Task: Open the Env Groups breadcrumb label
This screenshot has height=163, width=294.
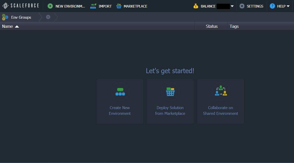Action: coord(21,17)
